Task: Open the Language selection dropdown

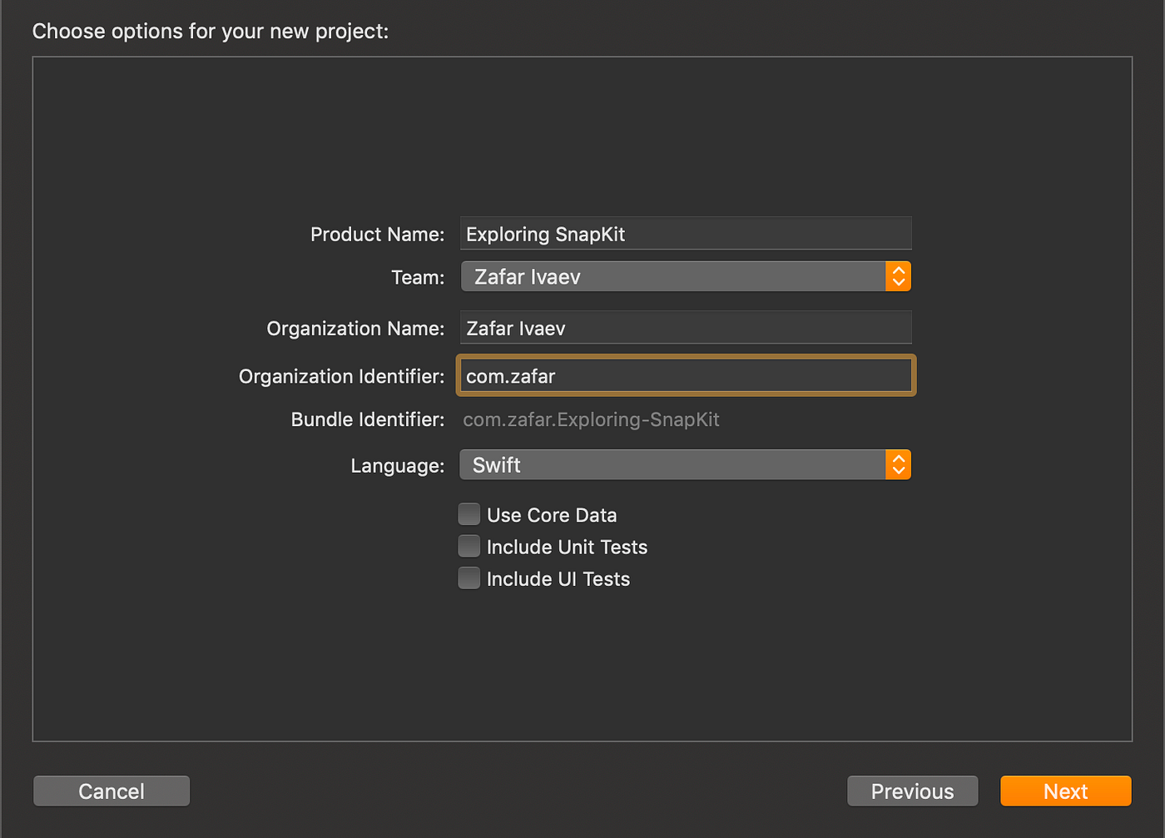Action: point(682,464)
